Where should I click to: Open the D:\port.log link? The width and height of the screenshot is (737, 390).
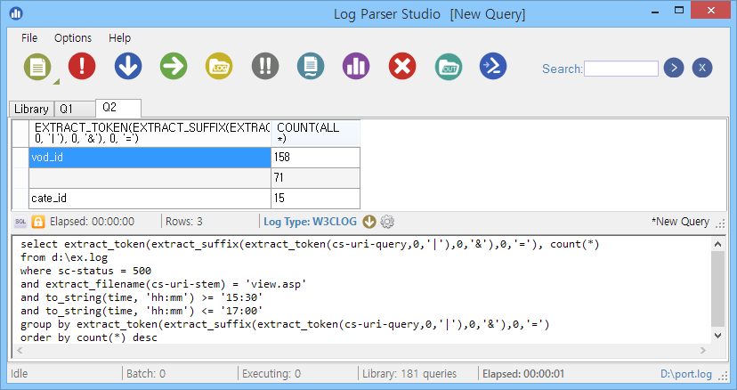(685, 374)
